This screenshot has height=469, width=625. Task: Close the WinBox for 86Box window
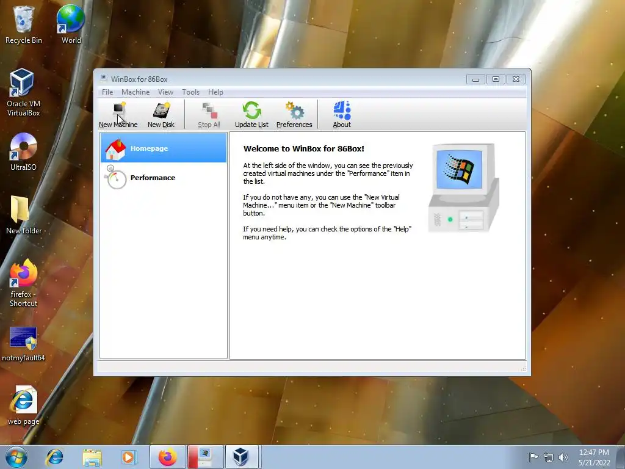516,79
